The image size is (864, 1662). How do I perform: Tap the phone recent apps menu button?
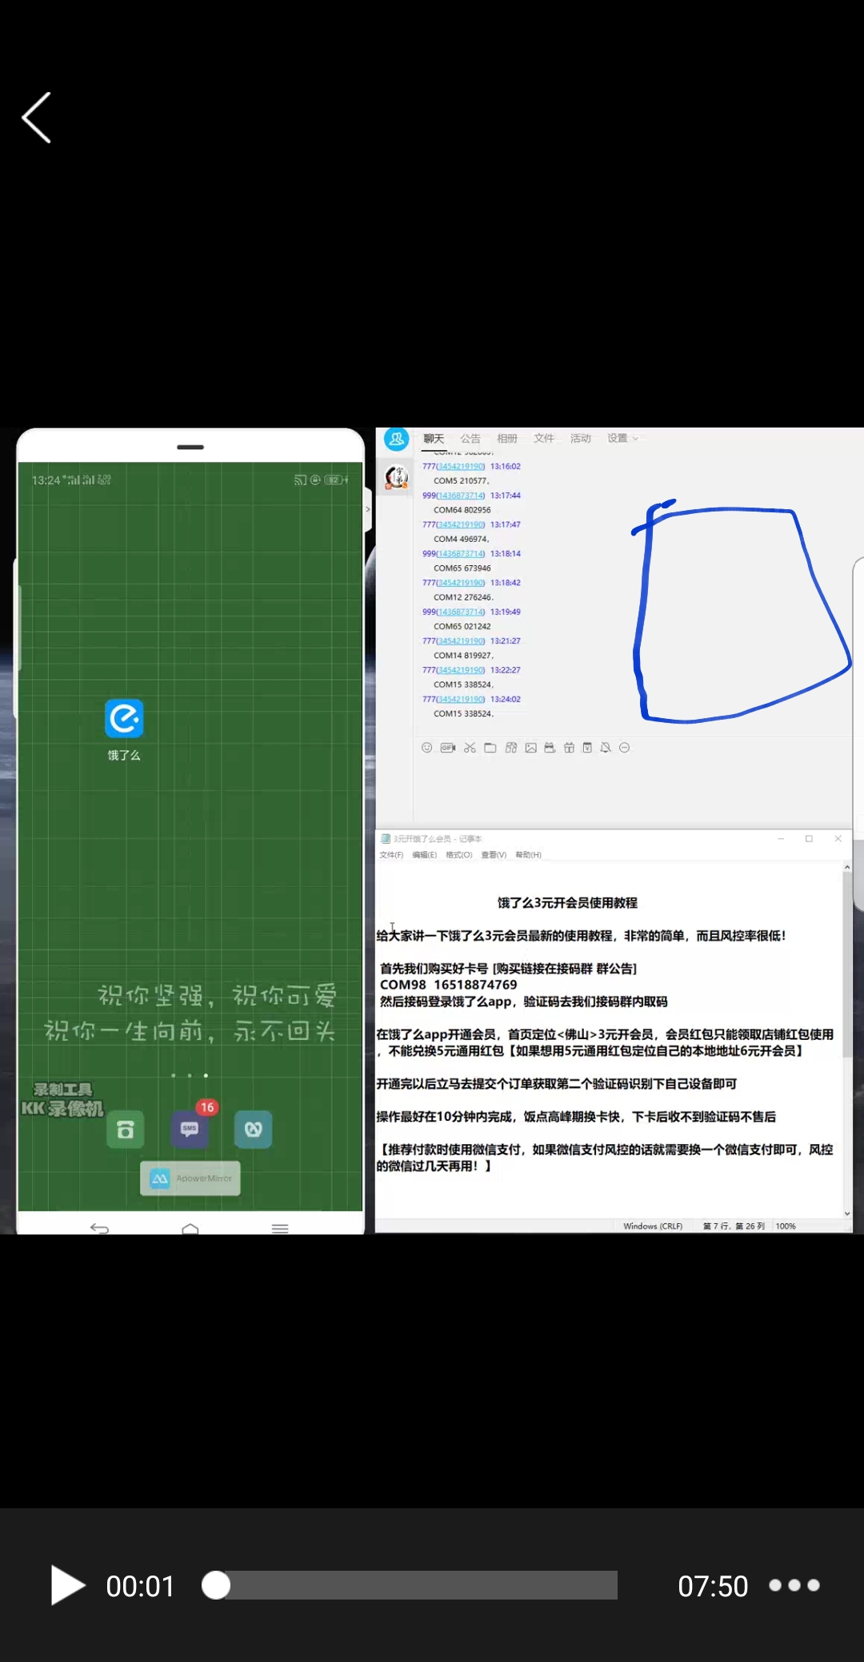[x=280, y=1228]
